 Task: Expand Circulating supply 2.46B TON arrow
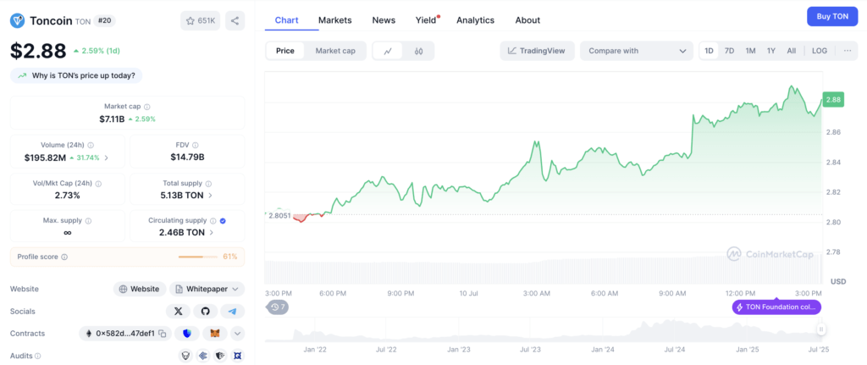click(210, 233)
